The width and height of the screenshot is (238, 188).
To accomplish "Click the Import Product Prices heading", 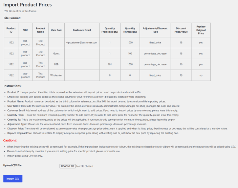I will coord(27,4).
